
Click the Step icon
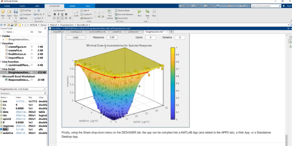(x=147, y=12)
